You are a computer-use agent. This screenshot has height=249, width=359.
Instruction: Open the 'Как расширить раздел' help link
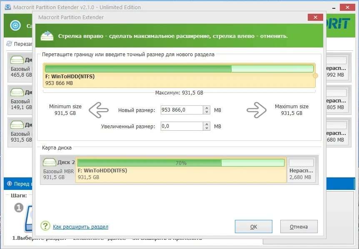point(81,227)
